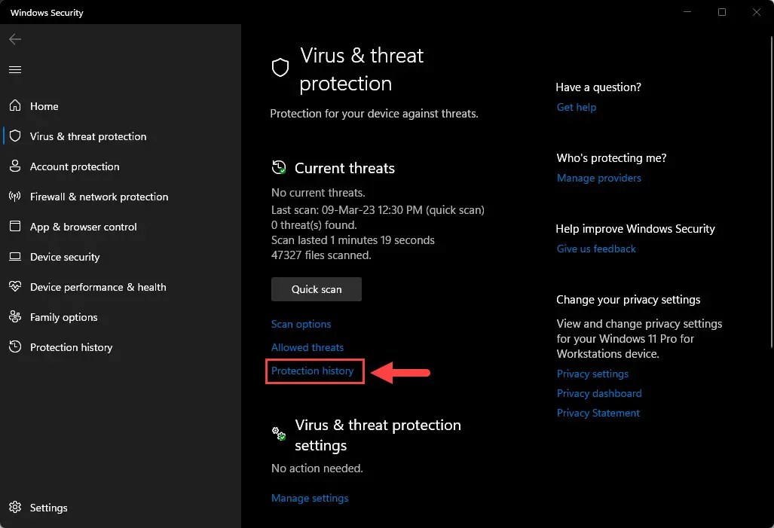
Task: Select Device security in the sidebar
Action: 65,257
